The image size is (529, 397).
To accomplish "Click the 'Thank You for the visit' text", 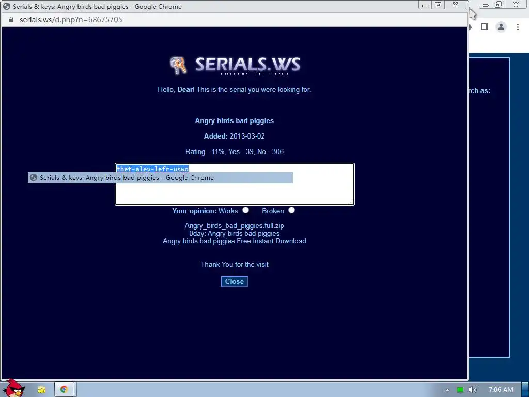I will [x=235, y=264].
